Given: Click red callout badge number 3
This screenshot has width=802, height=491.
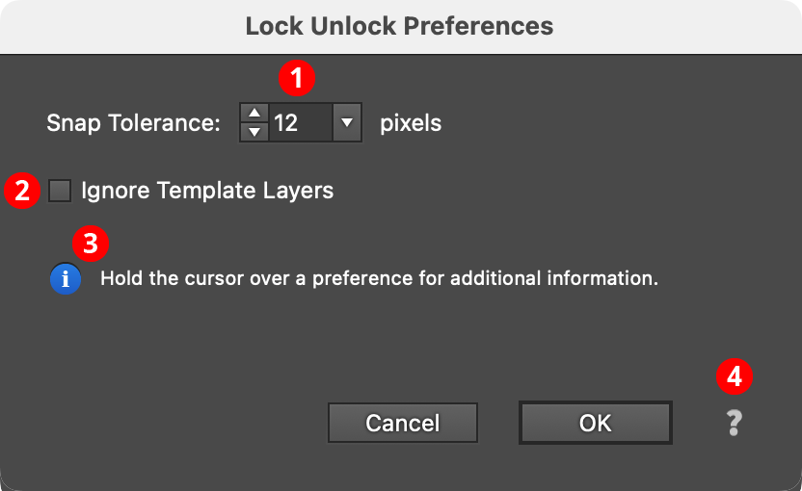Looking at the screenshot, I should (x=91, y=243).
